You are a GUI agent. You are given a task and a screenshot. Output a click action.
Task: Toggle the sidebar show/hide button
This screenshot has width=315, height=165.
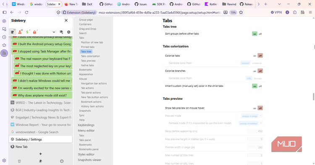click(x=5, y=13)
